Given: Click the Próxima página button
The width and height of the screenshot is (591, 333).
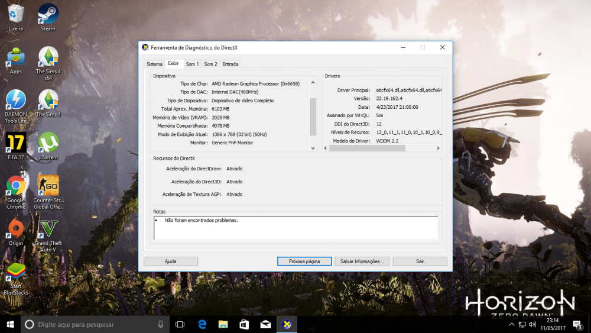Looking at the screenshot, I should (x=304, y=261).
